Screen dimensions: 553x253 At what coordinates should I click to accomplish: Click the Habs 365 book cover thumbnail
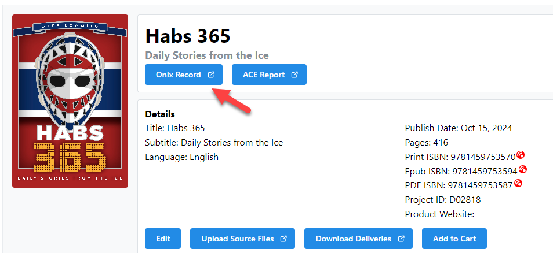70,101
